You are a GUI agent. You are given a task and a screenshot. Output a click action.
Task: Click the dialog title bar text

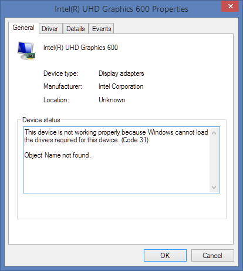(122, 9)
